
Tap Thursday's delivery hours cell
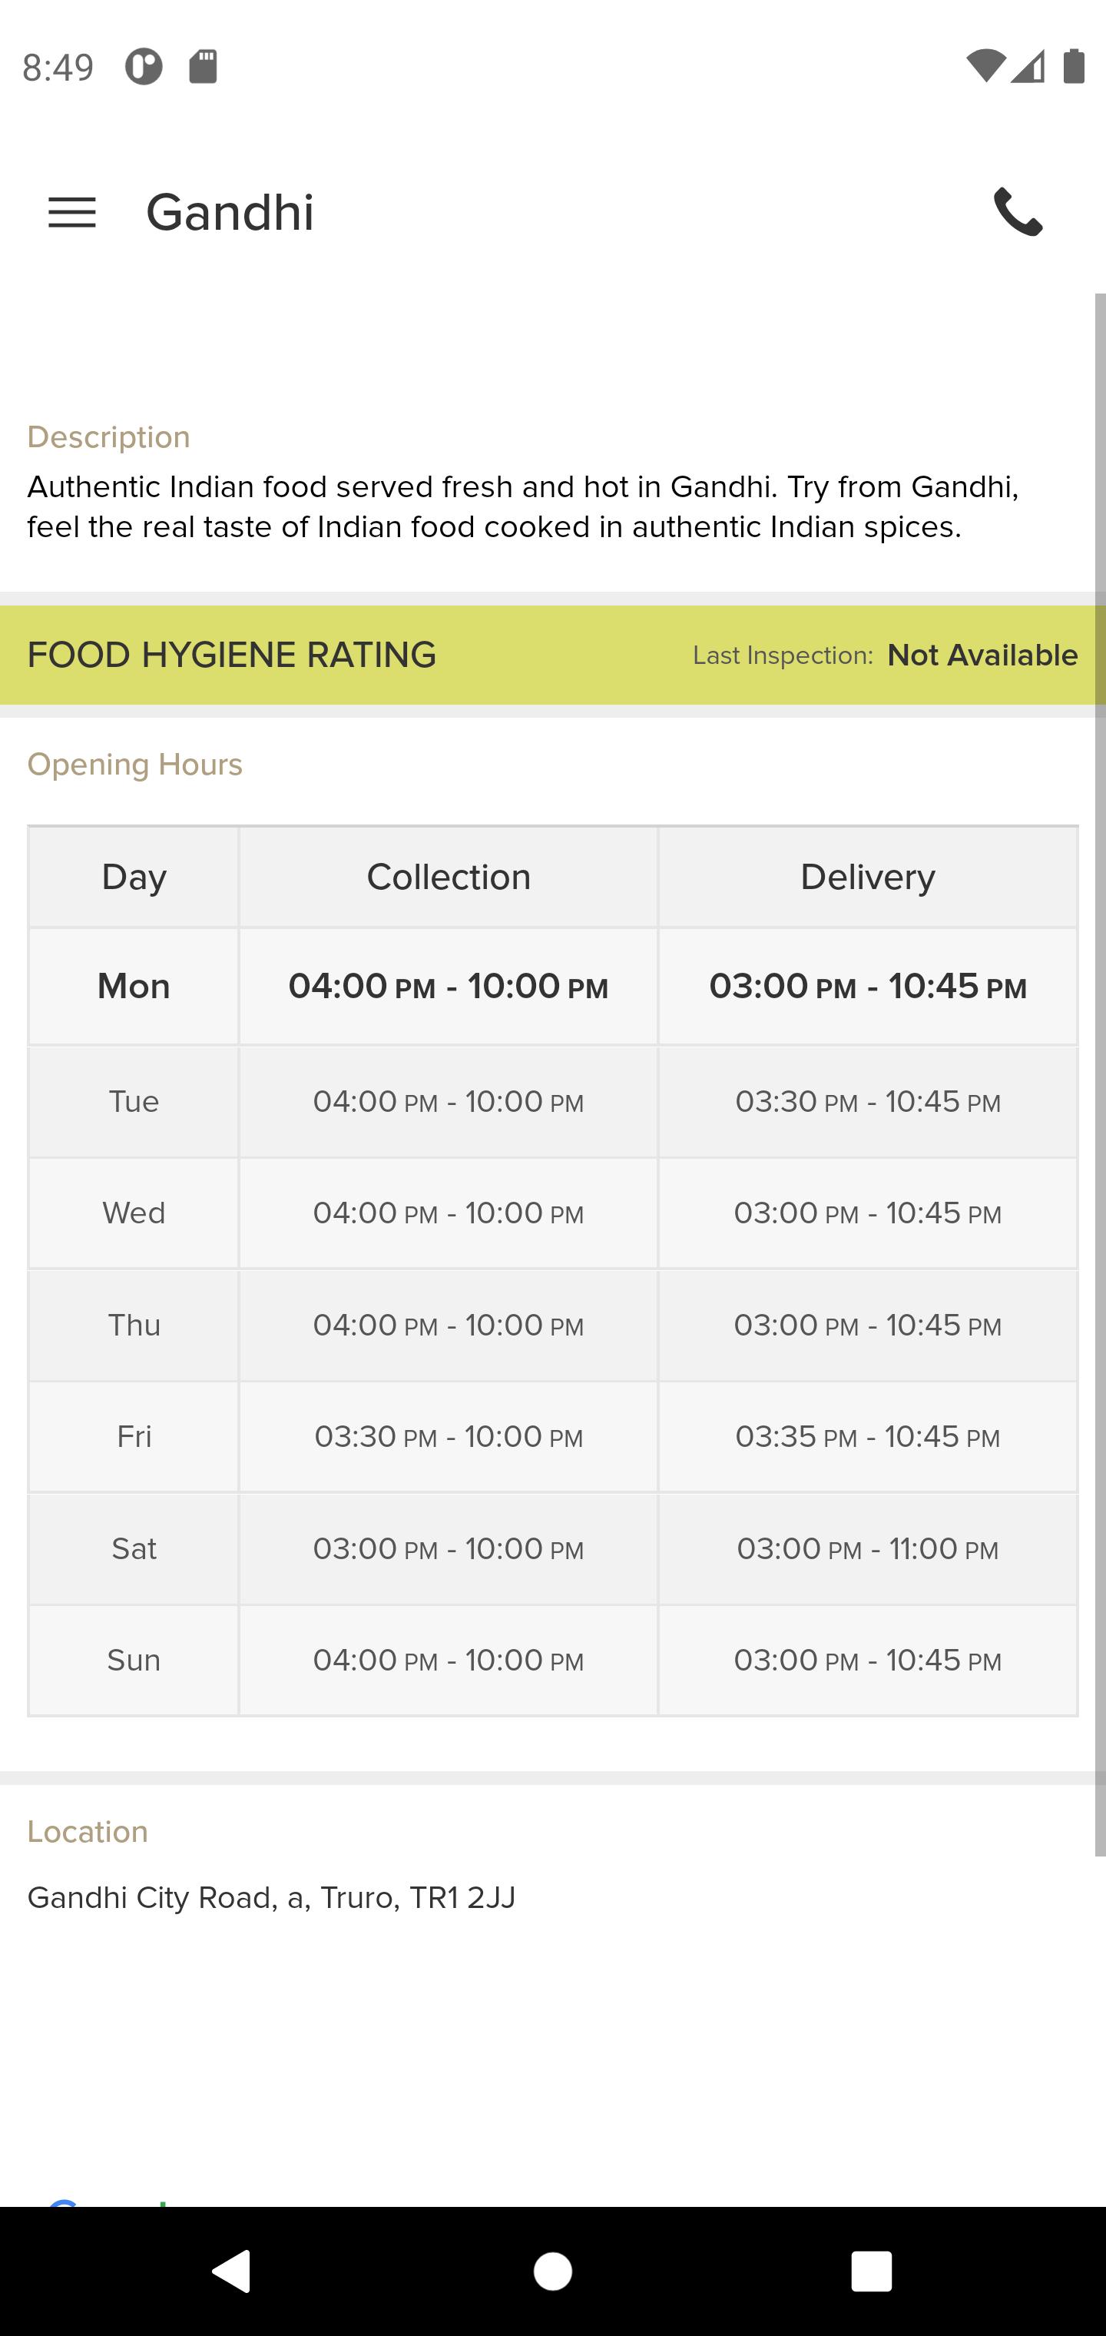point(868,1326)
